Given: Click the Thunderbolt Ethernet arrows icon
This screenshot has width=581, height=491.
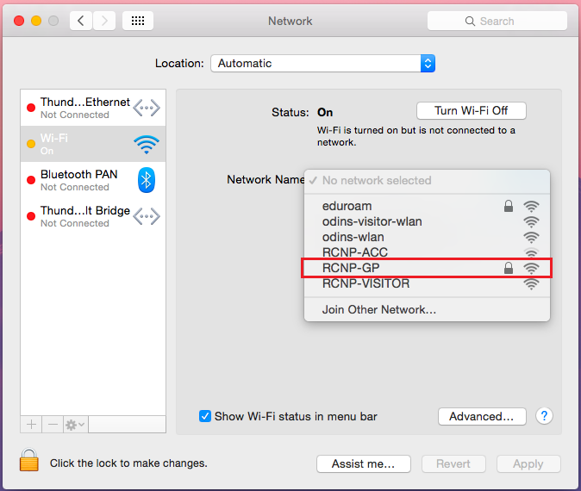Looking at the screenshot, I should tap(147, 108).
